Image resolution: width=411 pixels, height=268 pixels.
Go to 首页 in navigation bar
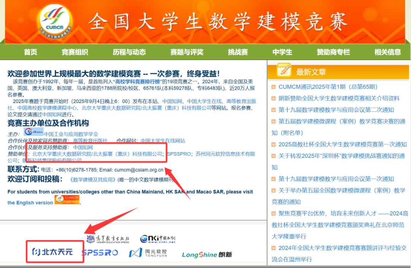[30, 52]
